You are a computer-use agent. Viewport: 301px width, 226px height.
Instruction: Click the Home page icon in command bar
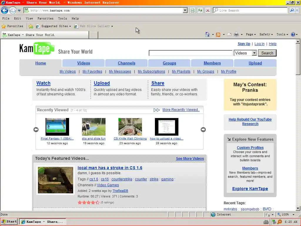pos(207,34)
